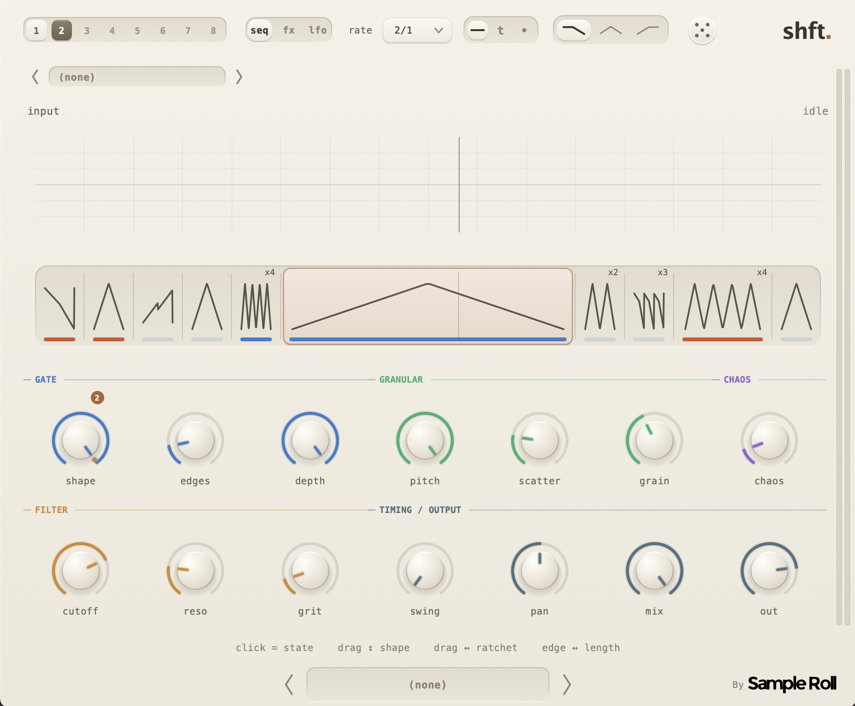Open the bottom (none) preset selector
855x706 pixels.
tap(428, 685)
